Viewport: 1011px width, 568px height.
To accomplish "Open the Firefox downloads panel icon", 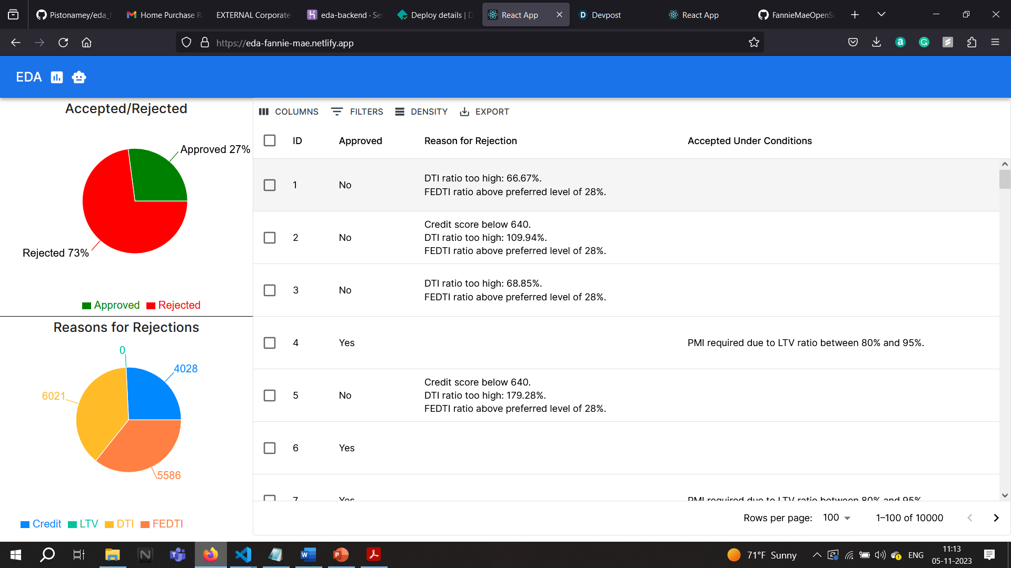I will click(x=876, y=42).
